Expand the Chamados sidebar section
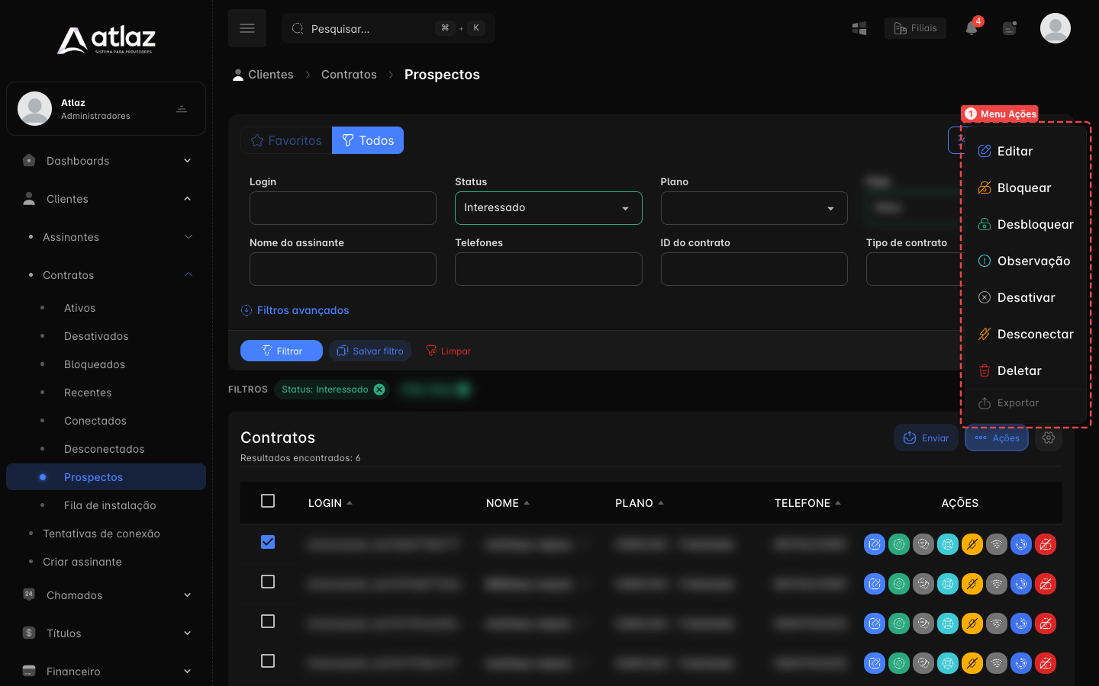 click(x=106, y=595)
